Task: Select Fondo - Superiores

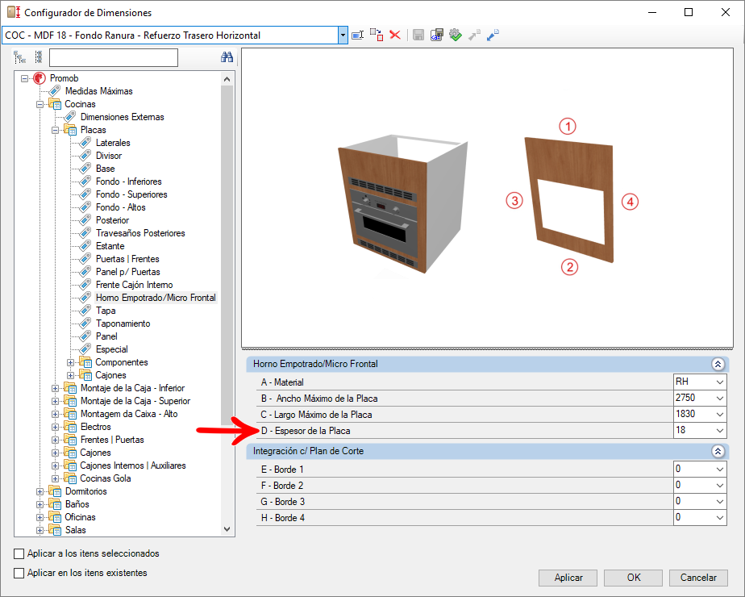Action: point(131,194)
